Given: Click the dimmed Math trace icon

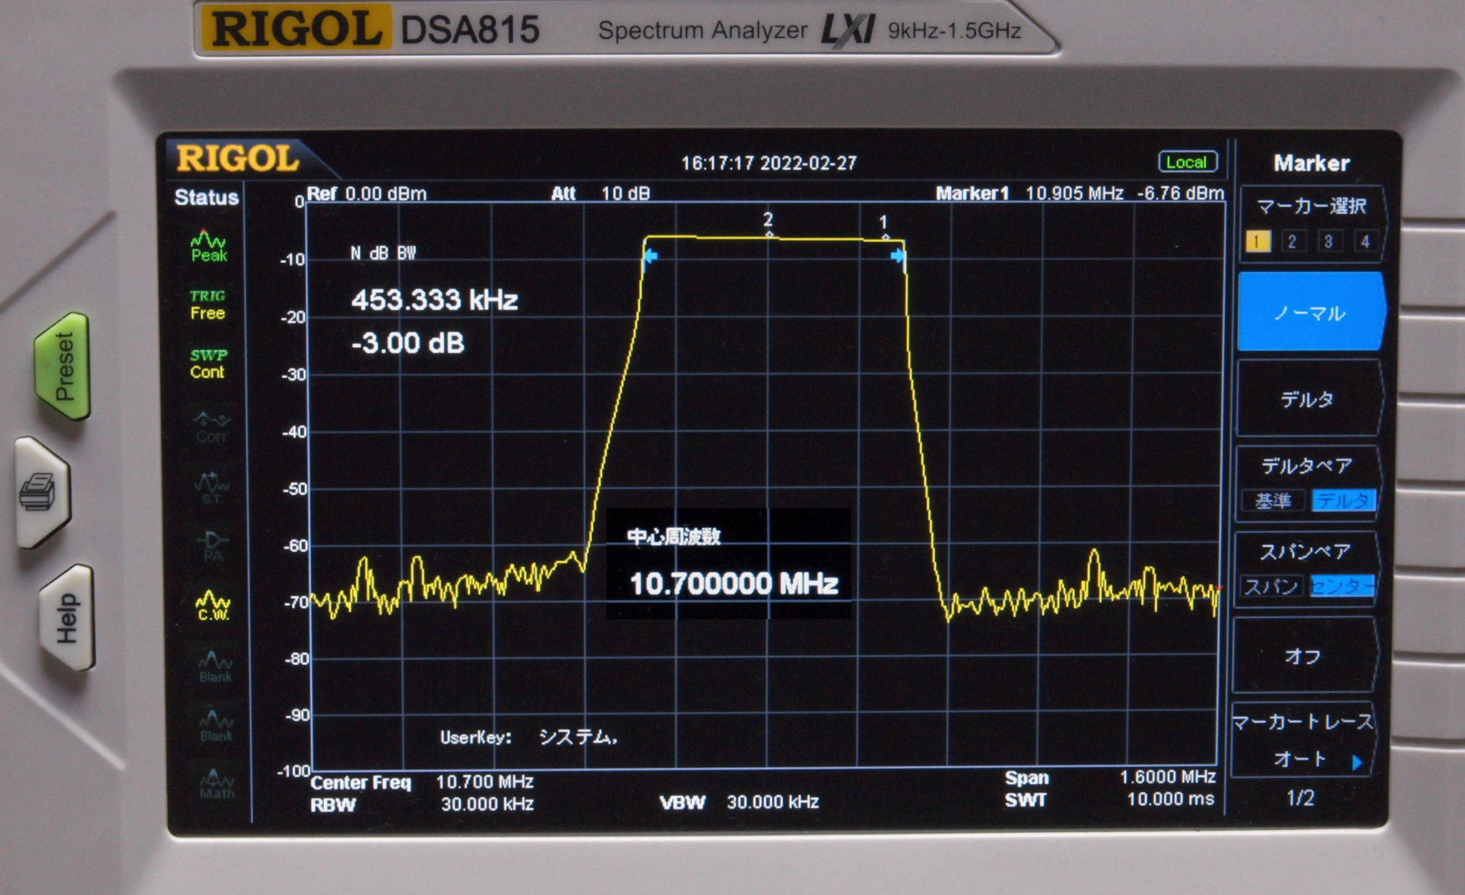Looking at the screenshot, I should click(216, 784).
